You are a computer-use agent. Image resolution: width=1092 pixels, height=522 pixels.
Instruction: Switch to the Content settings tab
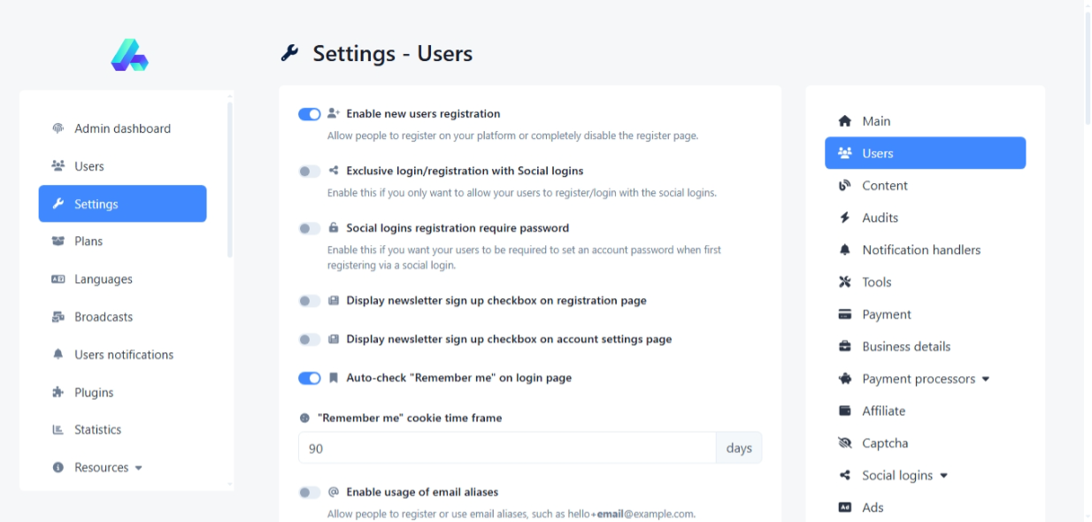click(x=885, y=186)
